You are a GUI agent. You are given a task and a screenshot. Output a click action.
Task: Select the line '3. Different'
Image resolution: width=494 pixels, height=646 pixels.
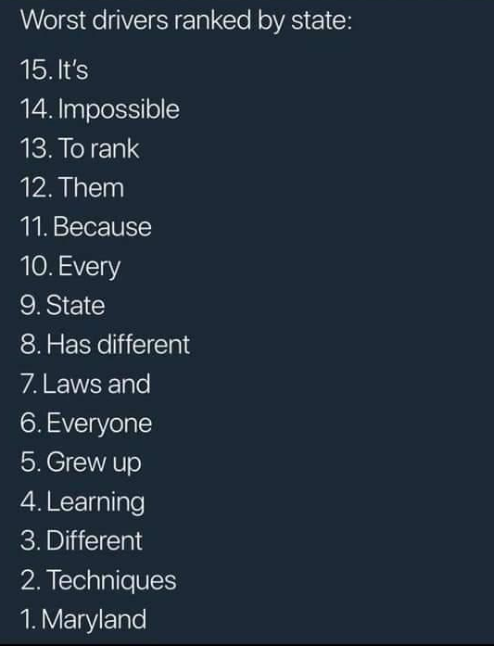(x=82, y=540)
